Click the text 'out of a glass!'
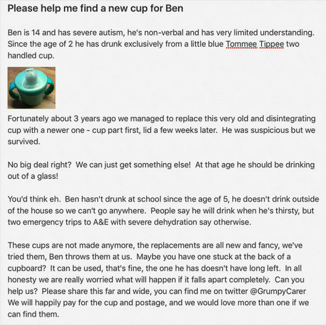Screen dimensions: 326x325 [x=33, y=176]
